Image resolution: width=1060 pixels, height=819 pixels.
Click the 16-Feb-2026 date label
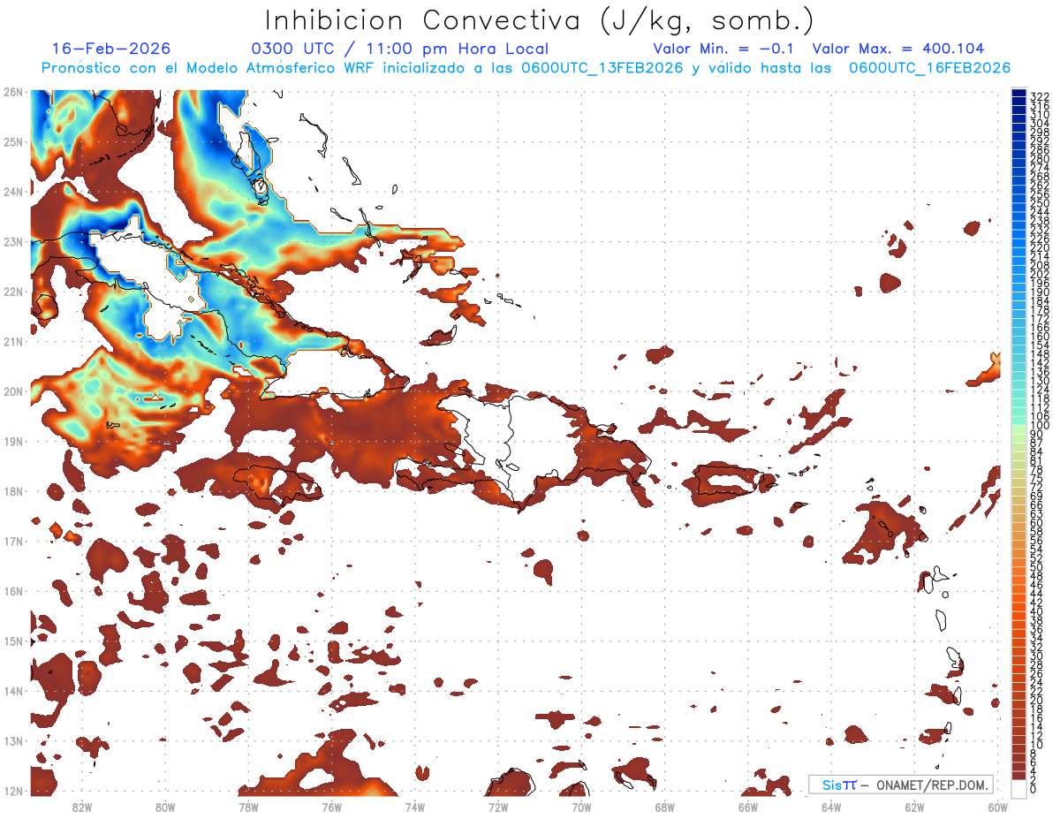pyautogui.click(x=111, y=49)
